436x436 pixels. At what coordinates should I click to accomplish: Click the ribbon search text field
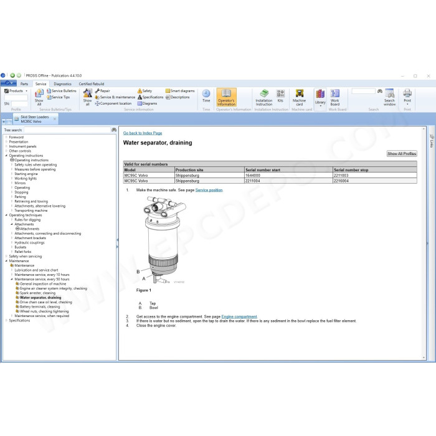coord(363,91)
